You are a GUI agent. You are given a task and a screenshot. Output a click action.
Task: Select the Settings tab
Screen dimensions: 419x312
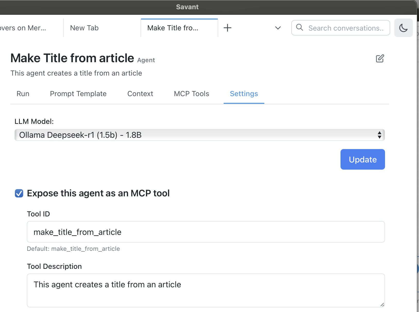(244, 94)
